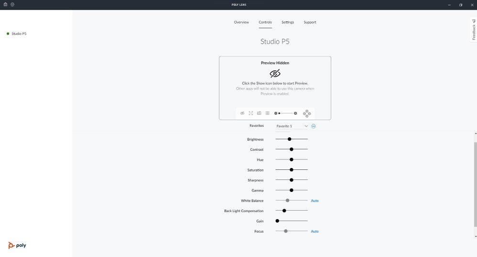The image size is (477, 257).
Task: Click the zoom in plus icon
Action: (295, 113)
